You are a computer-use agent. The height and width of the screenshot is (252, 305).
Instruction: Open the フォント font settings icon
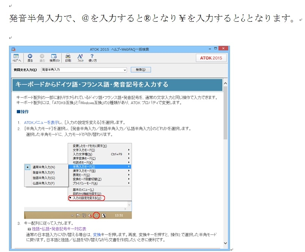tap(80, 58)
